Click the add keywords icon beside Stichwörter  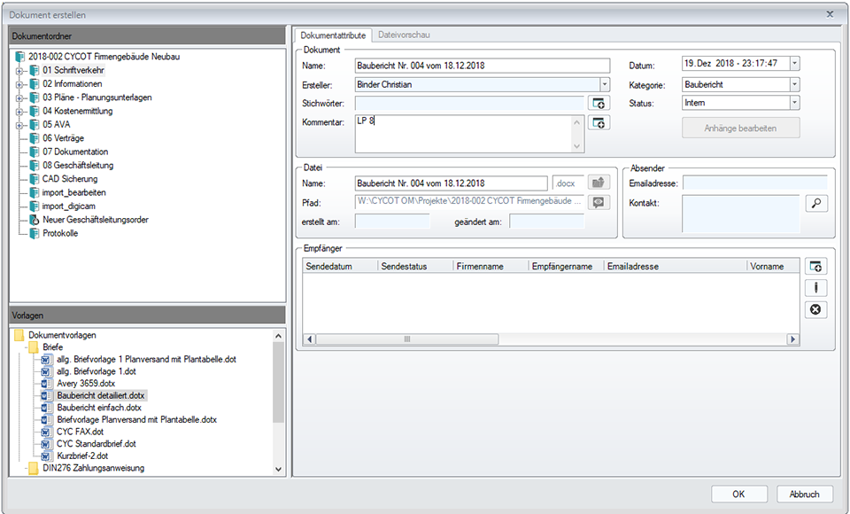tap(600, 104)
